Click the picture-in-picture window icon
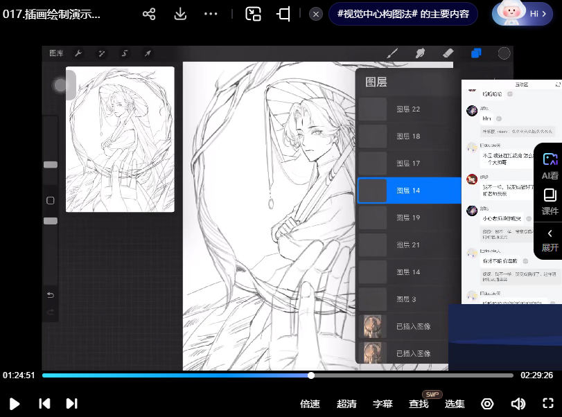Image resolution: width=562 pixels, height=417 pixels. pyautogui.click(x=253, y=14)
